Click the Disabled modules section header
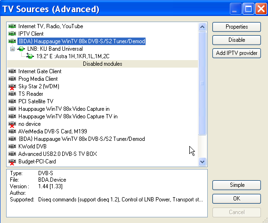The image size is (268, 223). point(103,64)
